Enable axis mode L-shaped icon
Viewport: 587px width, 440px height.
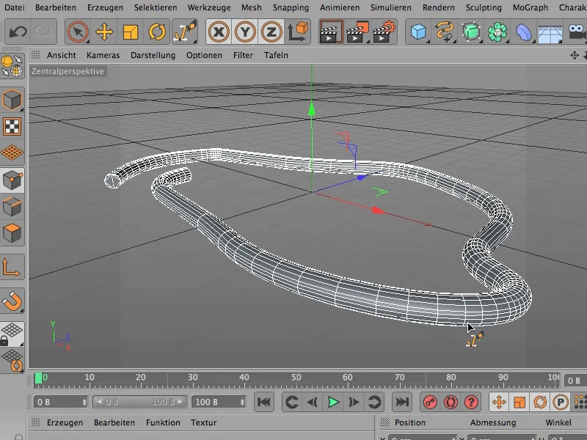11,267
